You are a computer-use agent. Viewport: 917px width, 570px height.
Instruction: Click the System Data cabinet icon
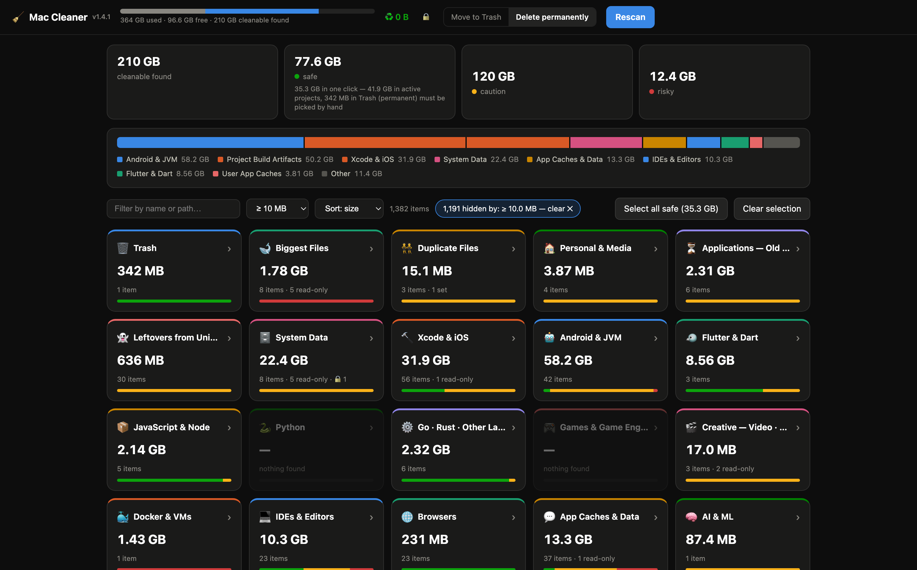[x=265, y=337]
